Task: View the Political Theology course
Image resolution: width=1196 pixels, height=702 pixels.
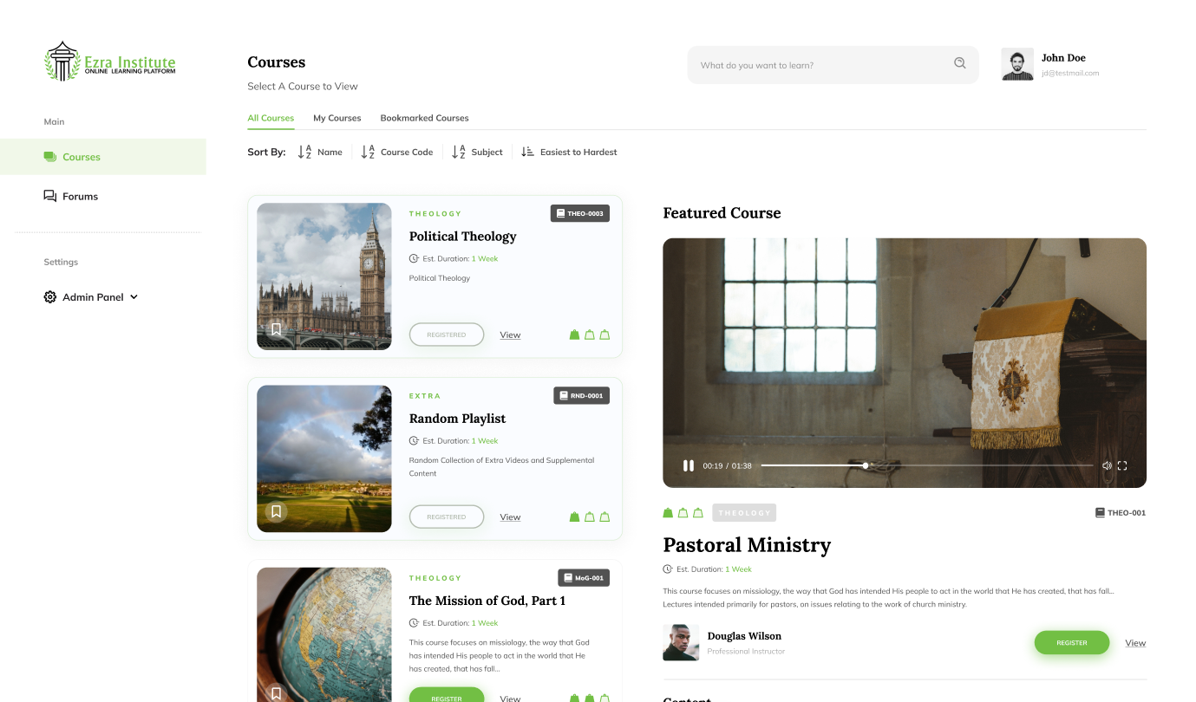Action: click(x=510, y=335)
